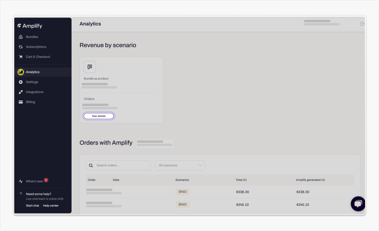Click the Settings gear icon
This screenshot has width=379, height=231.
[x=21, y=82]
